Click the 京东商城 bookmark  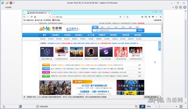[x=56, y=20]
